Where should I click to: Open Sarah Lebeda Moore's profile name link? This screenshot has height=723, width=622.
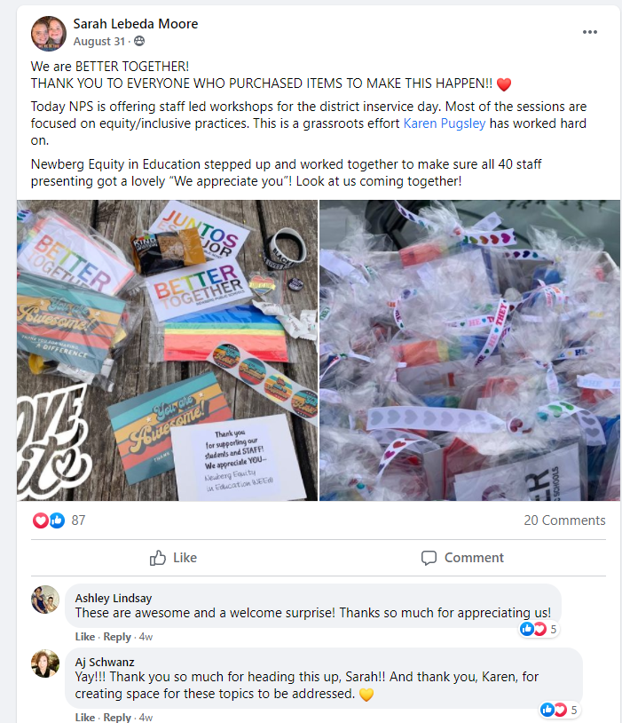[136, 24]
